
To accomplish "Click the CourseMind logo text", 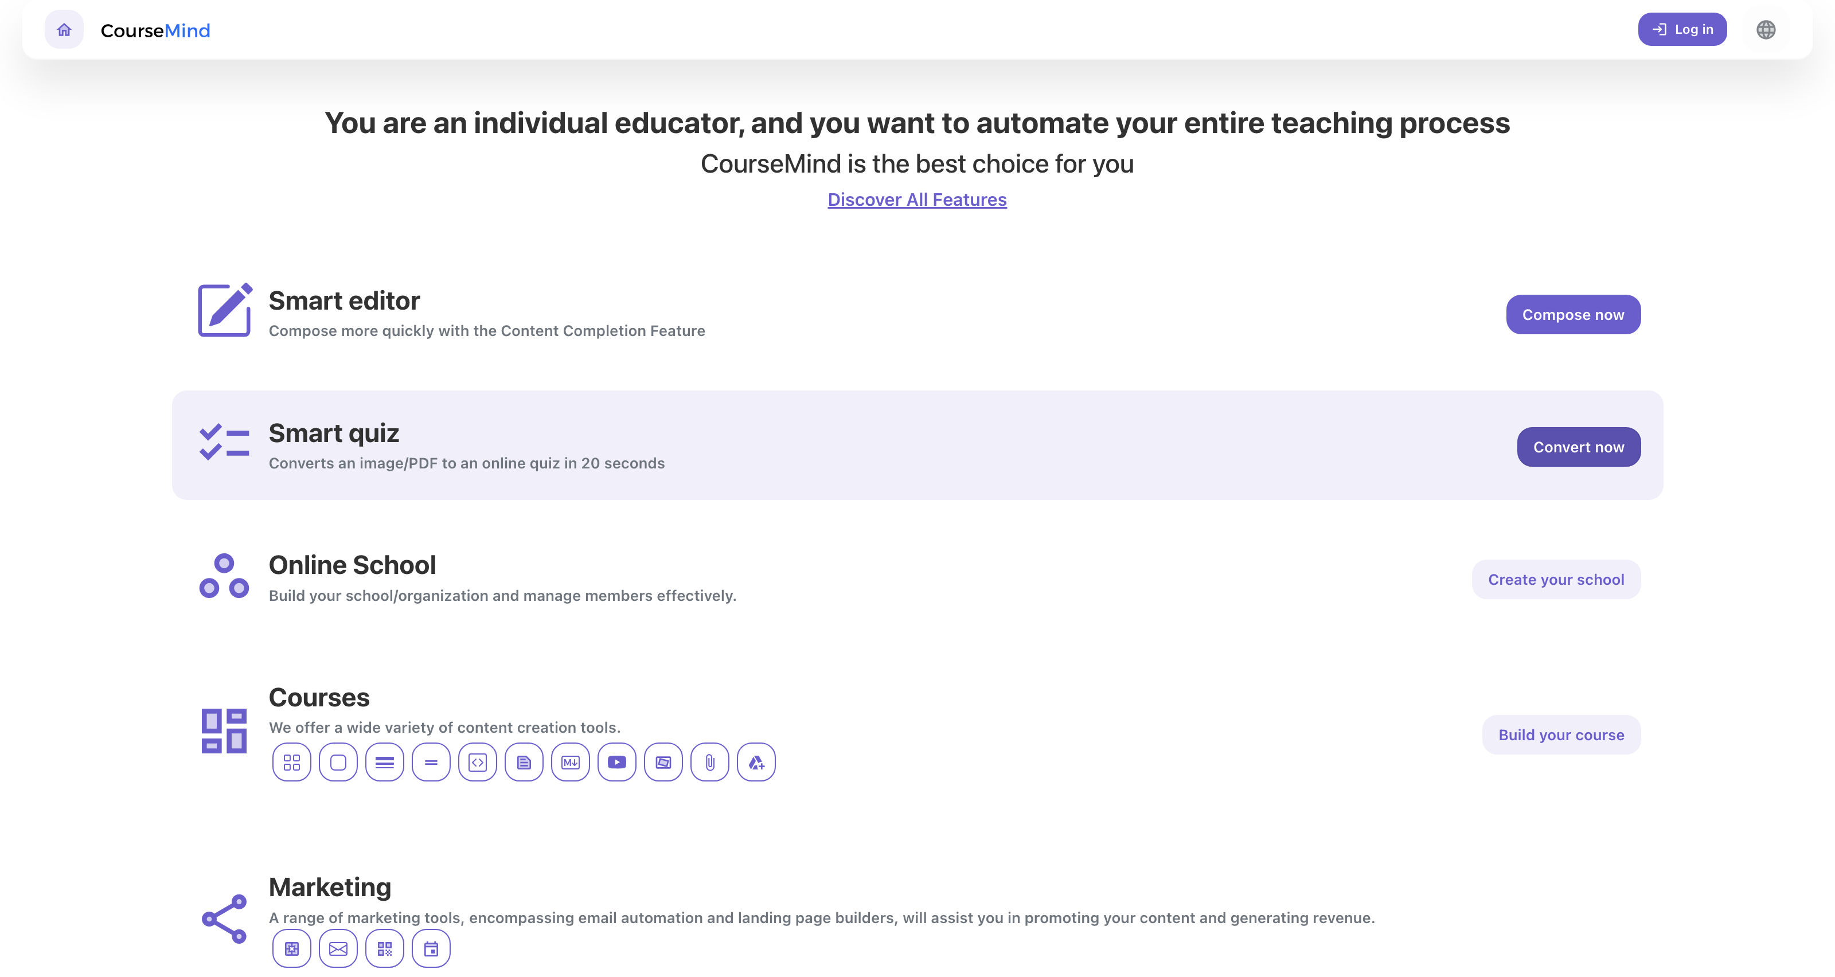I will (x=155, y=30).
